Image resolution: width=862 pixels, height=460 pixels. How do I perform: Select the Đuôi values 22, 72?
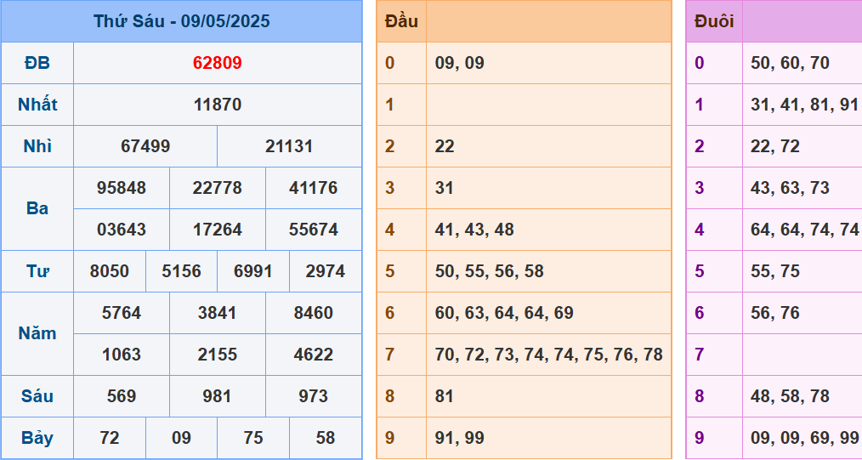point(775,147)
